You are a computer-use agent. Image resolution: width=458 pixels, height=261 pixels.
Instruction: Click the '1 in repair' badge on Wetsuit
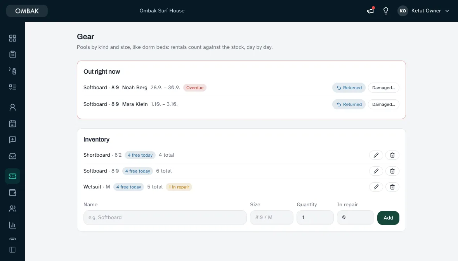pos(179,187)
